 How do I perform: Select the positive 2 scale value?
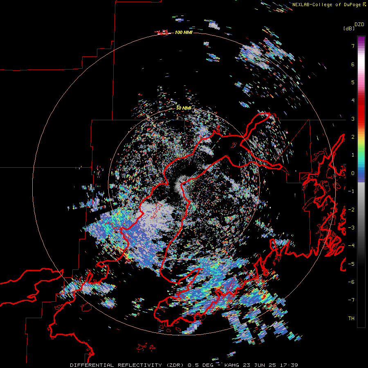(x=353, y=137)
